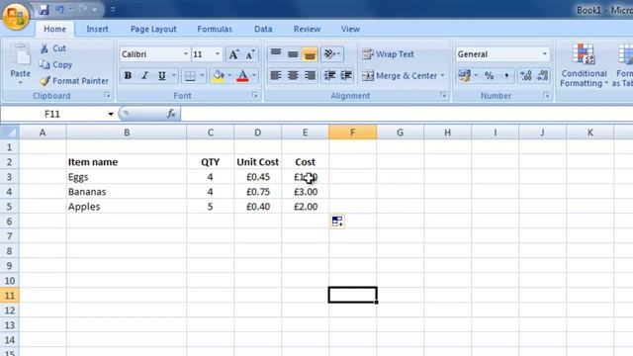Decrease the cell indent
Image resolution: width=633 pixels, height=356 pixels.
(329, 75)
